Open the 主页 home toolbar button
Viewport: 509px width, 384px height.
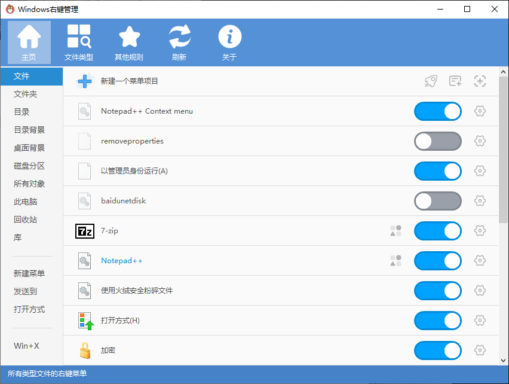click(29, 42)
